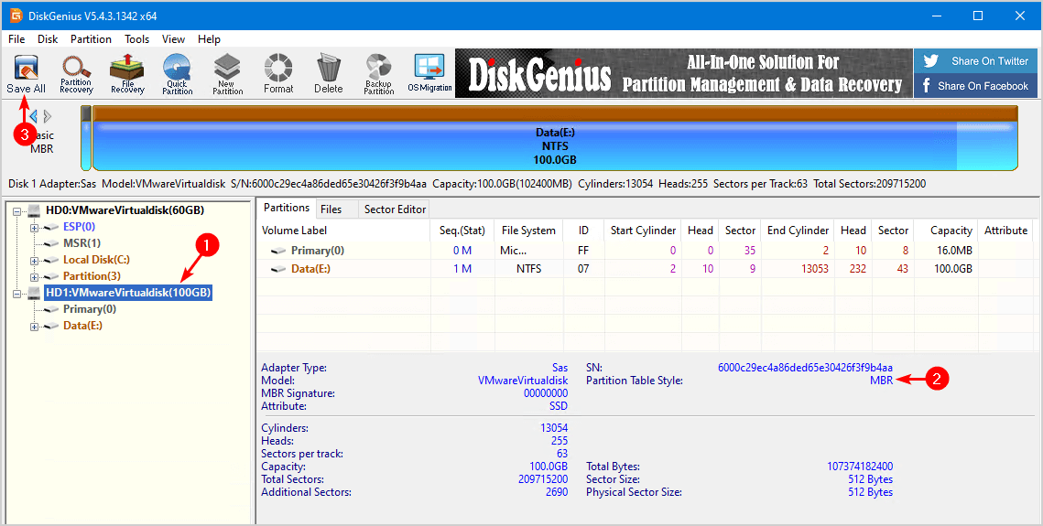Select Local Disk(C:) in the tree
The image size is (1043, 526).
[x=96, y=260]
